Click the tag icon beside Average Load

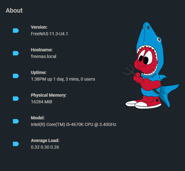(x=16, y=144)
